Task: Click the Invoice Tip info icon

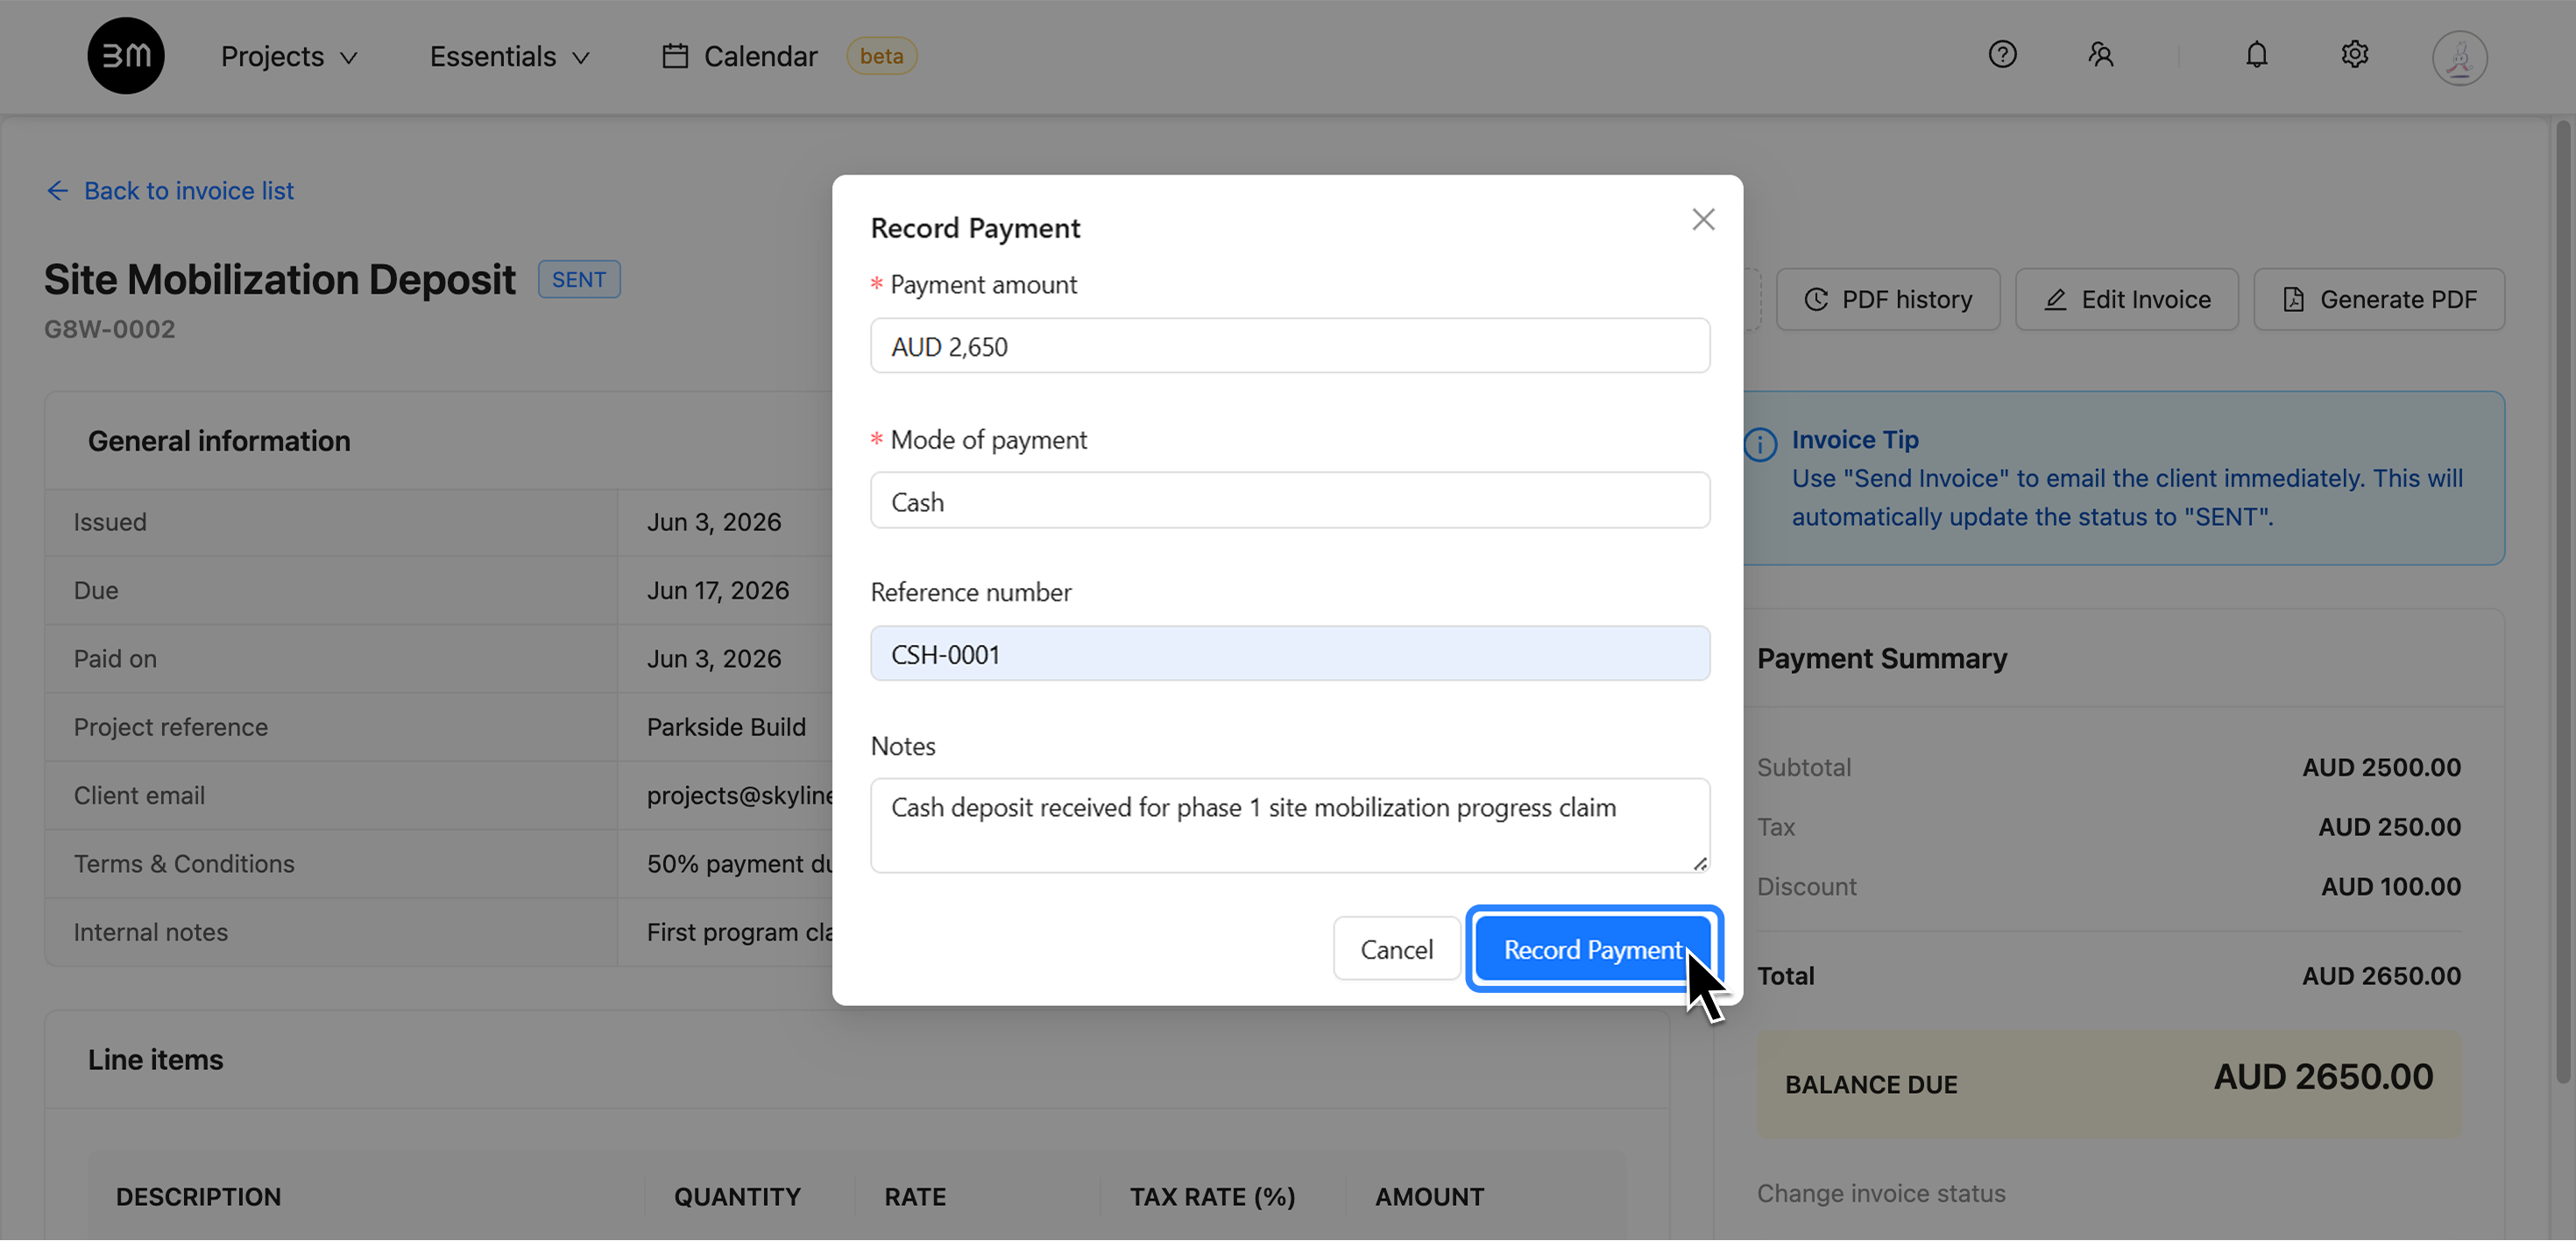Action: coord(1760,444)
